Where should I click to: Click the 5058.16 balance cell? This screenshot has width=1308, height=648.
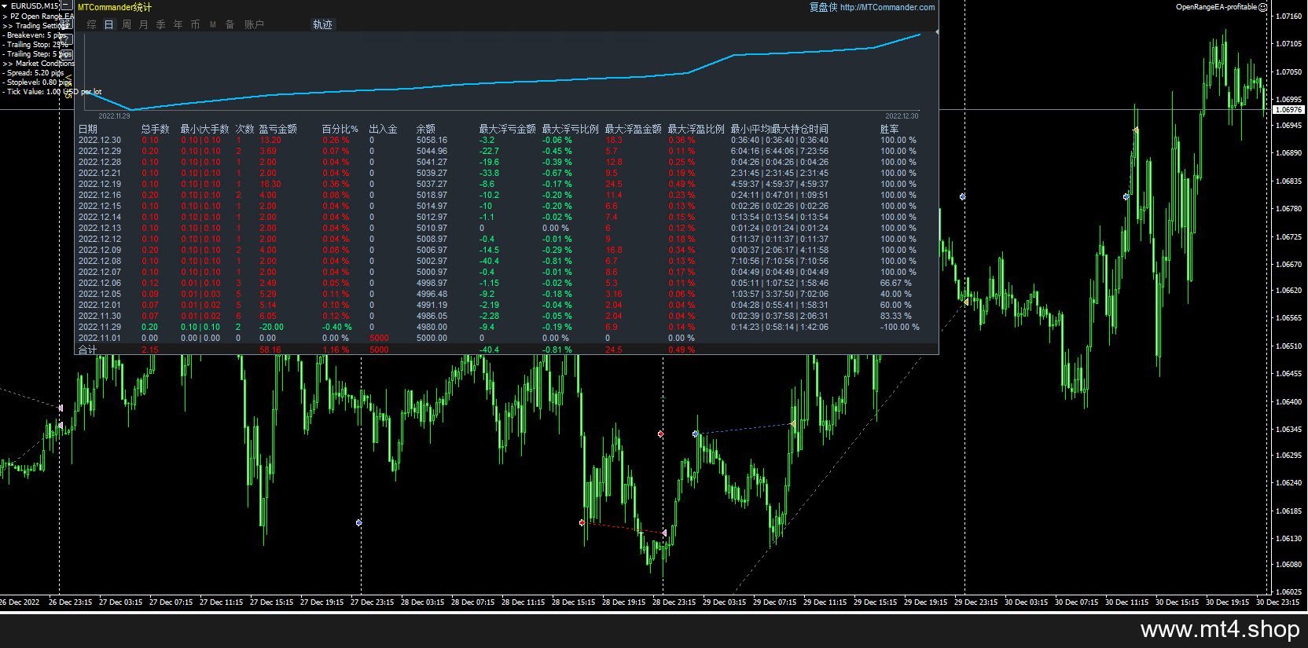(432, 140)
